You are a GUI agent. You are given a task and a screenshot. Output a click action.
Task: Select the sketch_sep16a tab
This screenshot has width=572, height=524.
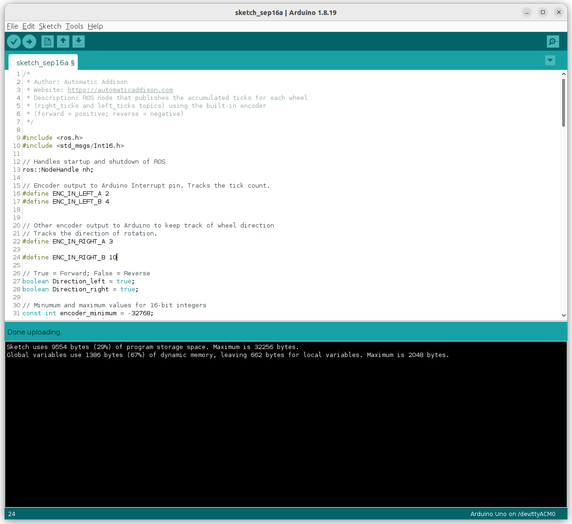pos(43,62)
